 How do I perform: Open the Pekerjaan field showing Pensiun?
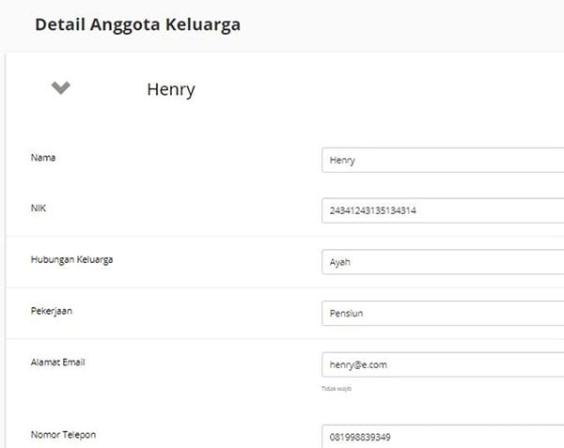pyautogui.click(x=442, y=313)
